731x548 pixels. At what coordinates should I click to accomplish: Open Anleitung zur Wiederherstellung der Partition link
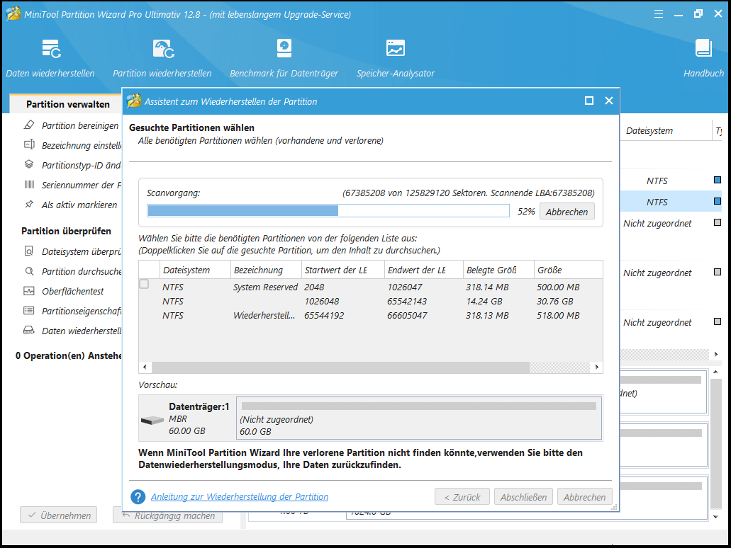coord(240,497)
